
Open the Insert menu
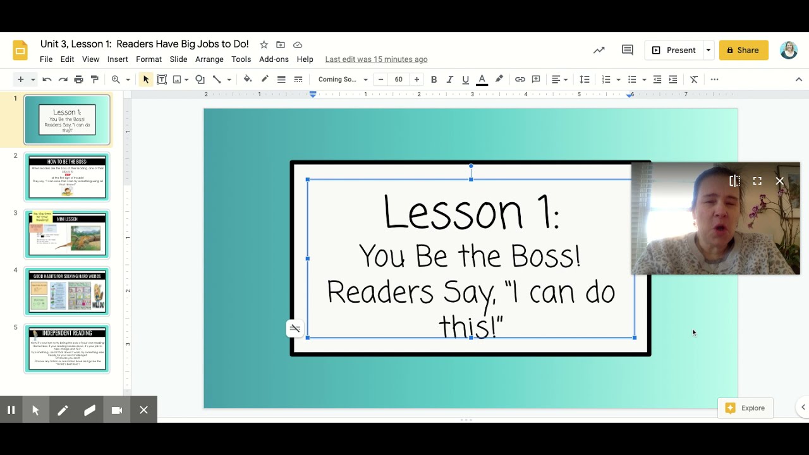pyautogui.click(x=118, y=59)
